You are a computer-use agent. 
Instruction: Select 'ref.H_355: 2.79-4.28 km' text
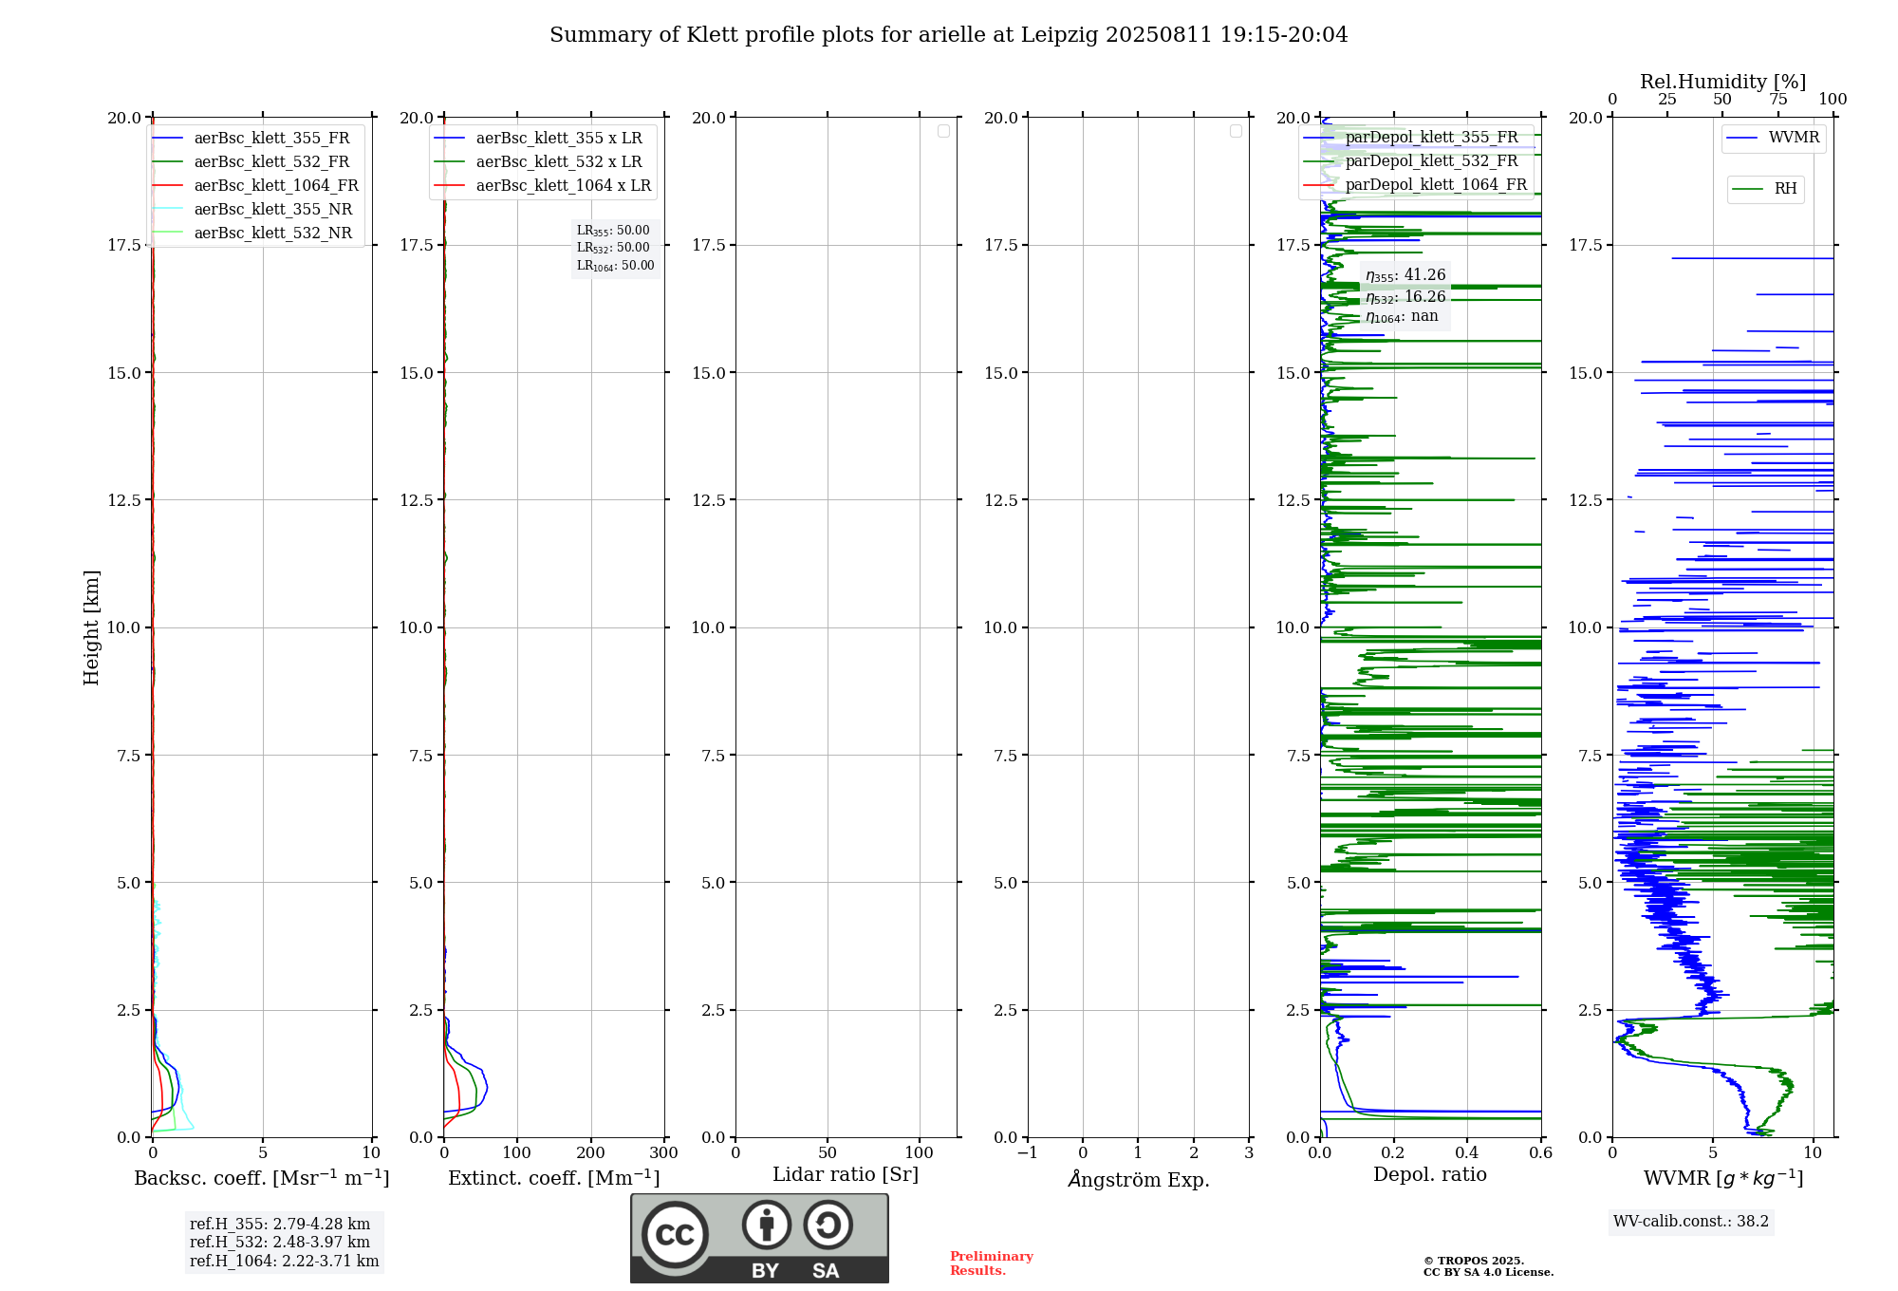coord(280,1225)
